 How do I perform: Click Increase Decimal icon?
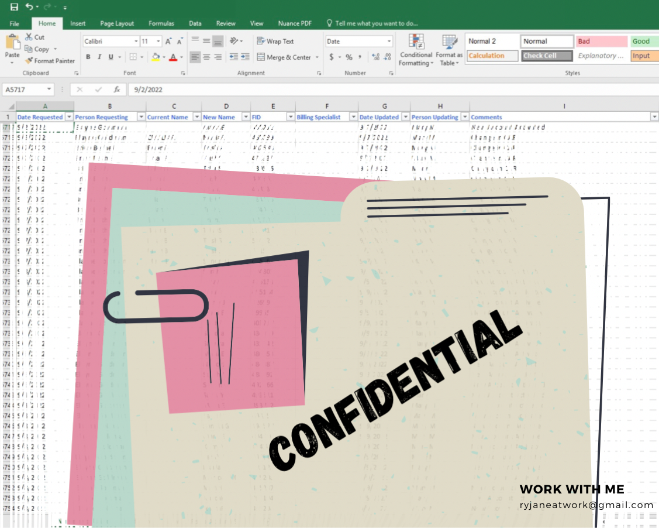(x=376, y=57)
